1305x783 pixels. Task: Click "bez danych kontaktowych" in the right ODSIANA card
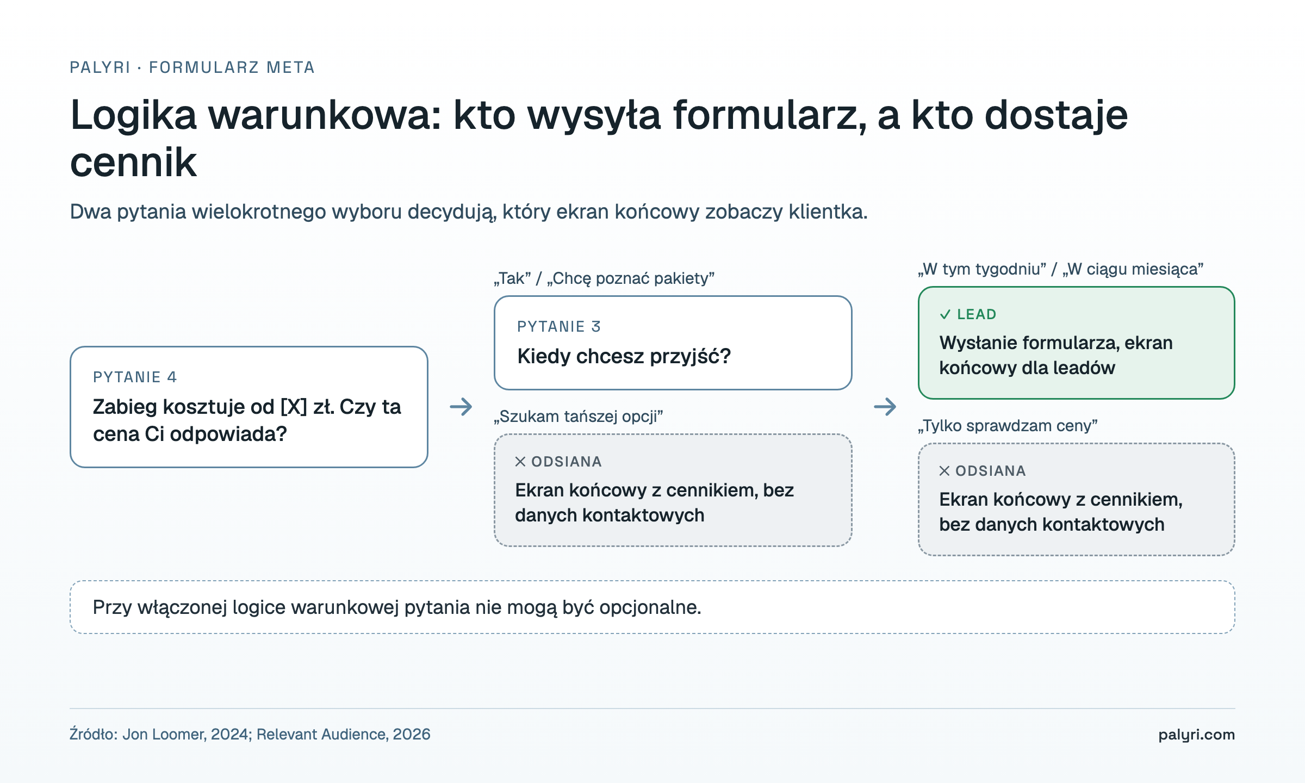[x=1052, y=524]
